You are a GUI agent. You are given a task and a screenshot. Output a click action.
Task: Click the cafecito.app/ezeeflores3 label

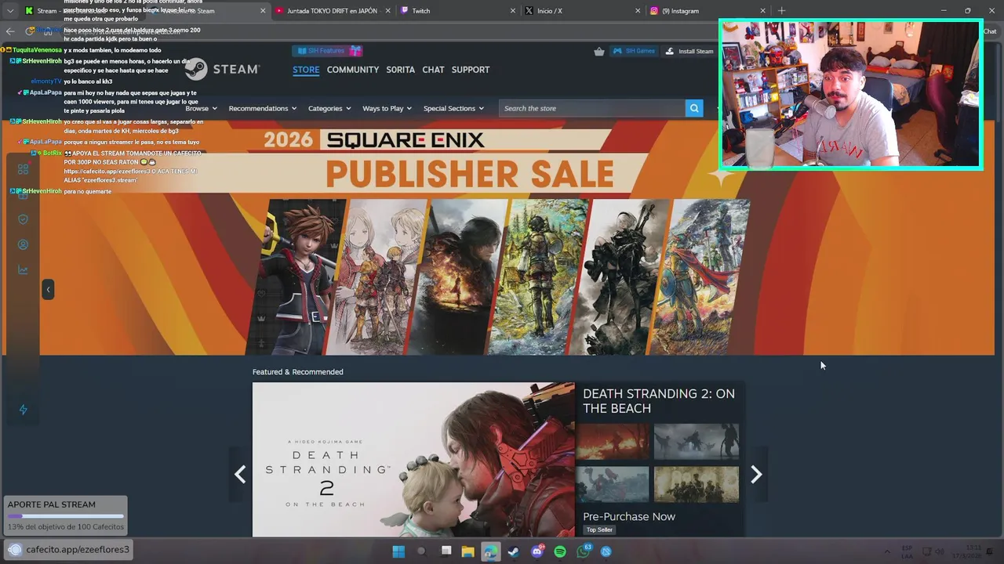click(78, 549)
